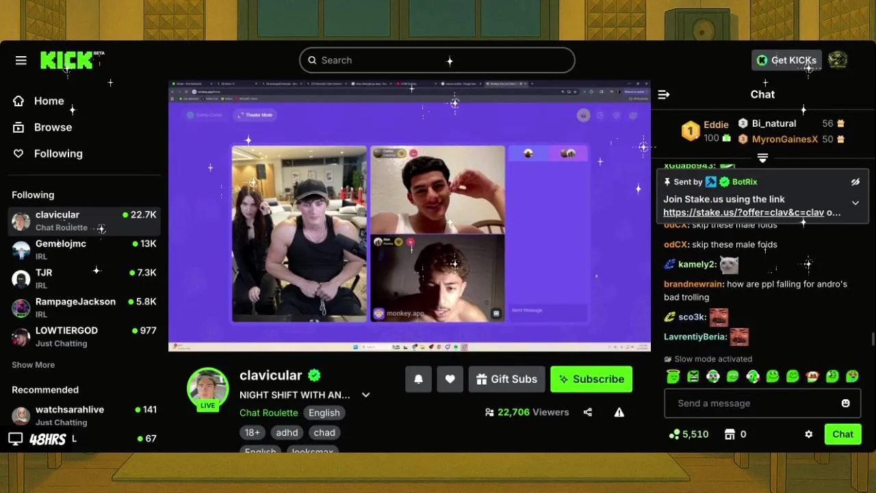Click the chad tag
This screenshot has height=493, width=876.
(324, 433)
